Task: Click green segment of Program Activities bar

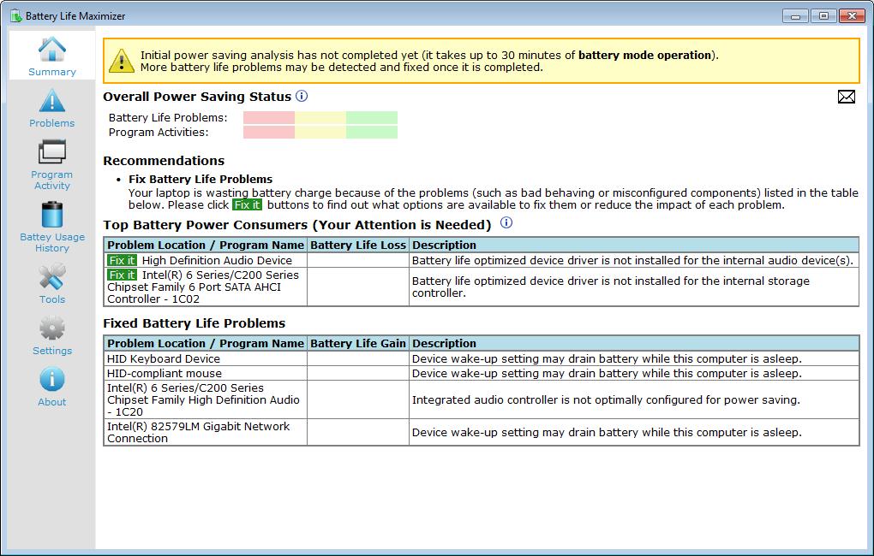Action: coord(372,132)
